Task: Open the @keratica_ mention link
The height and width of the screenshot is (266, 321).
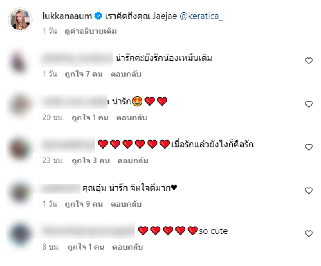Action: [x=201, y=16]
